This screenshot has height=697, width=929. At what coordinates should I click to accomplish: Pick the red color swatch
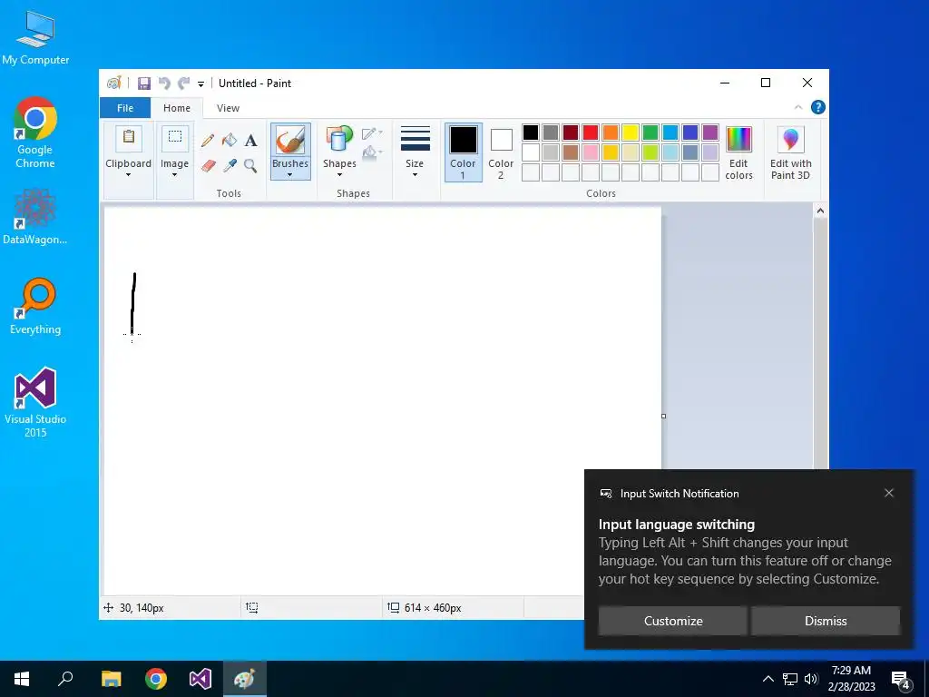coord(591,133)
